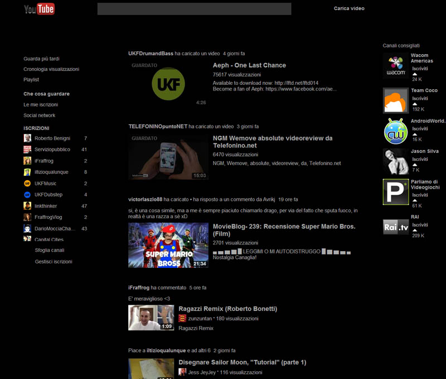
Task: Subscribe to Jason Silva via Iscriviti
Action: 420,159
